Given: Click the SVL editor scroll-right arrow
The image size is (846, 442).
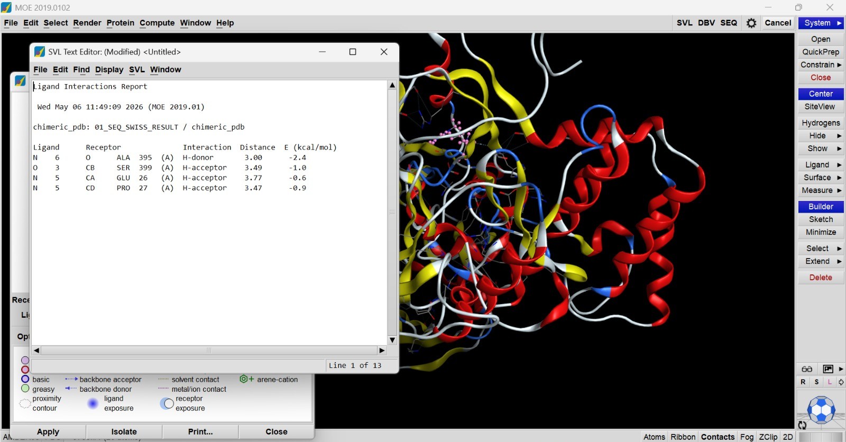Looking at the screenshot, I should tap(382, 350).
